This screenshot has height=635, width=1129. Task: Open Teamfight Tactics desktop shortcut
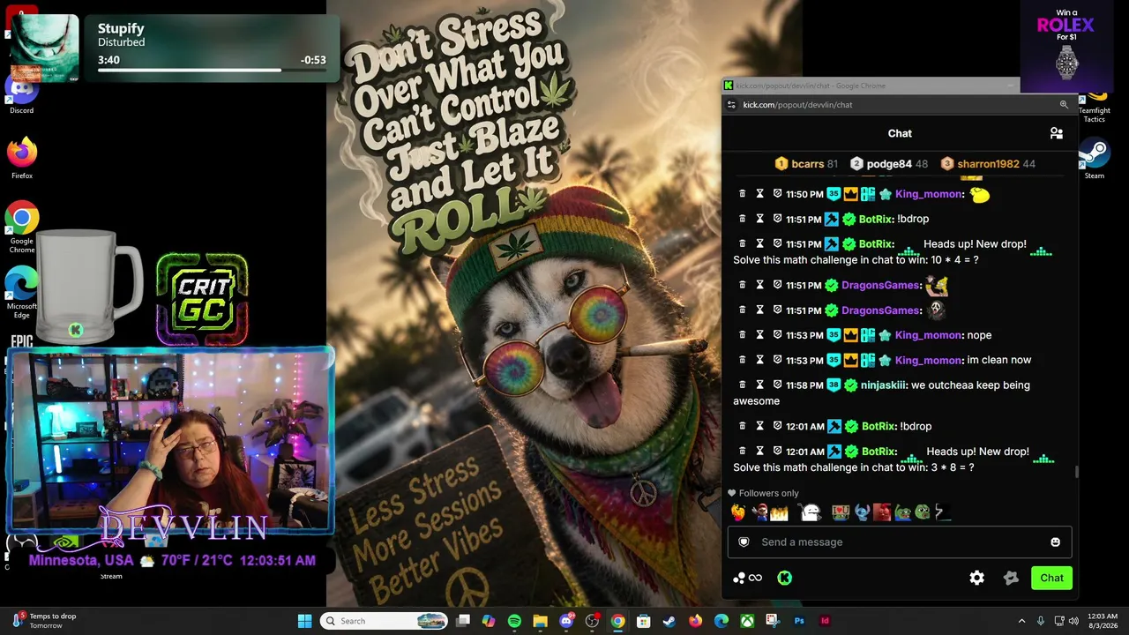click(x=1095, y=108)
